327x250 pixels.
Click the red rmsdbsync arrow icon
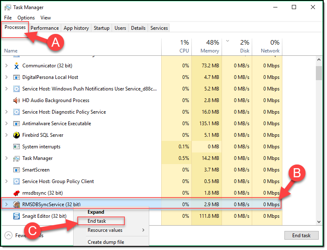point(17,193)
